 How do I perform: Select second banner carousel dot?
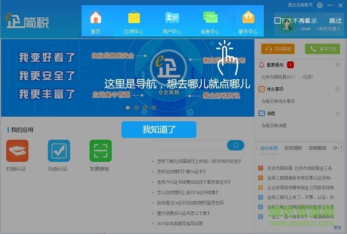tap(136, 107)
